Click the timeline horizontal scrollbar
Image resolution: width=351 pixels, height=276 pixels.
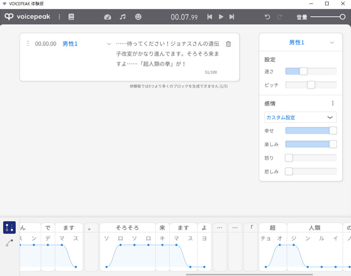[x=249, y=274]
